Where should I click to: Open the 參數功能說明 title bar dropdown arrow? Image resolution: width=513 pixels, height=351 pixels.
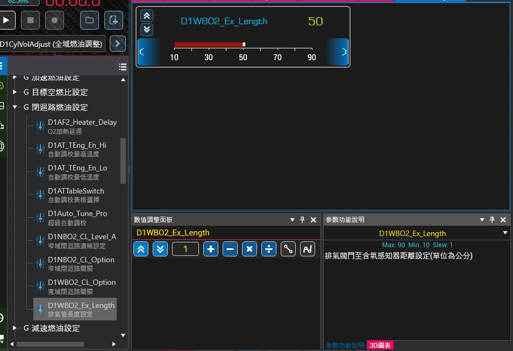[x=482, y=220]
